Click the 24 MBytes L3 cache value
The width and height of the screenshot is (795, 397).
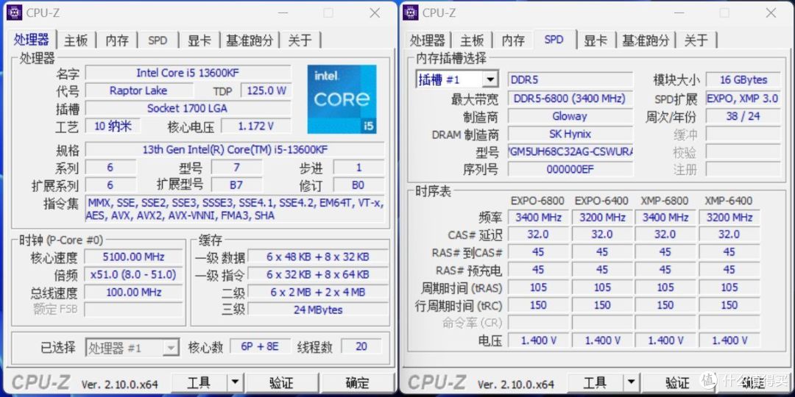click(x=318, y=310)
